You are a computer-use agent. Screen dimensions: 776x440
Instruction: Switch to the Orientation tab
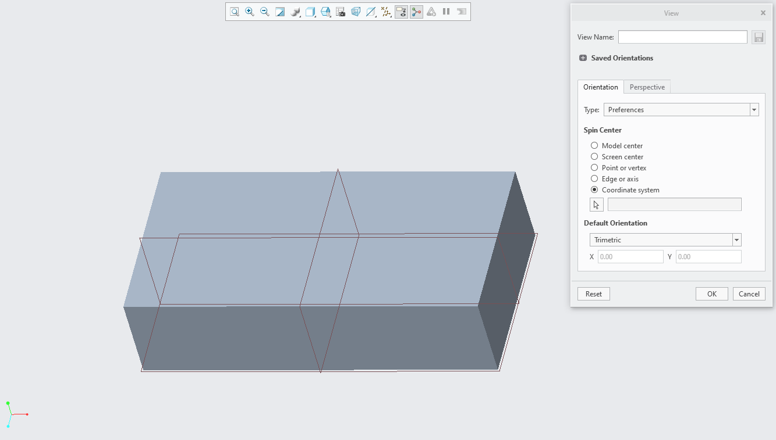(x=600, y=87)
